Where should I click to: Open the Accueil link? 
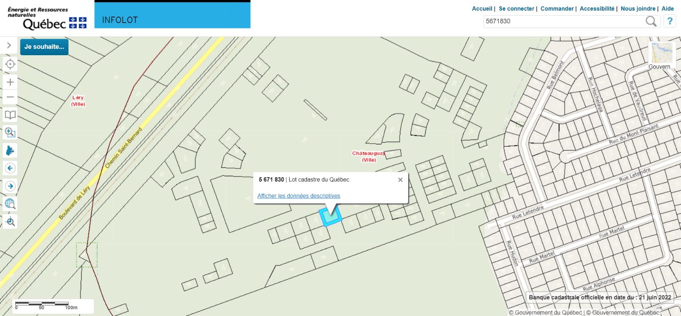click(482, 8)
